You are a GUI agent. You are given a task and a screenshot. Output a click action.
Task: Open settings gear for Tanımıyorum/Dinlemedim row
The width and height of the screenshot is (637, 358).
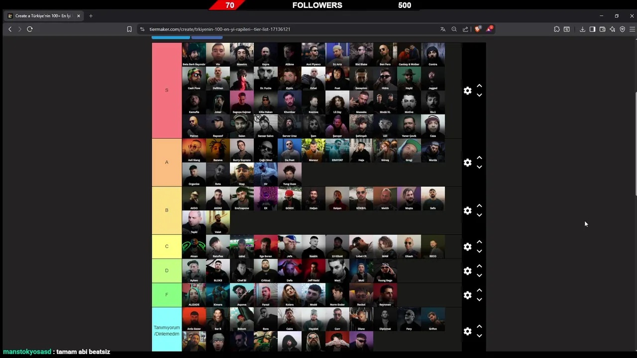click(467, 331)
